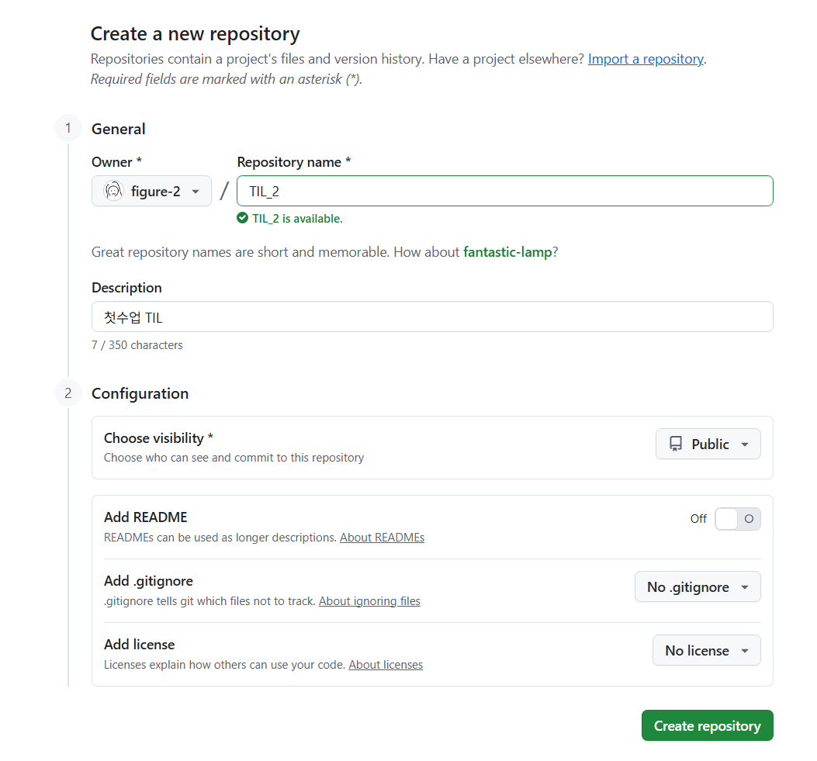The height and width of the screenshot is (761, 817).
Task: Follow the About ignoring files link
Action: pos(369,601)
